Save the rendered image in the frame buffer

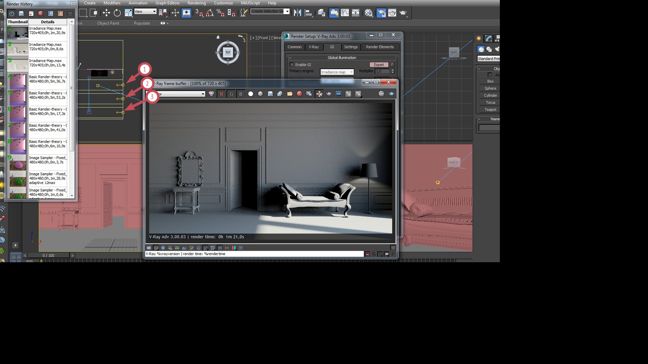tap(270, 94)
